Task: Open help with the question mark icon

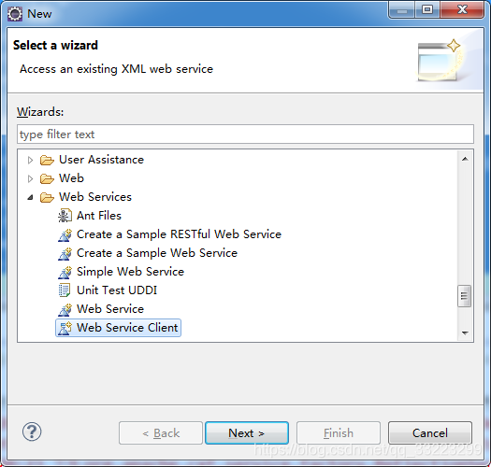Action: pos(32,432)
